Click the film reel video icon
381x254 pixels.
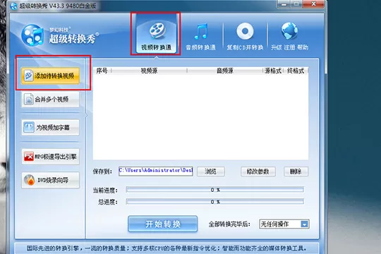coord(157,31)
